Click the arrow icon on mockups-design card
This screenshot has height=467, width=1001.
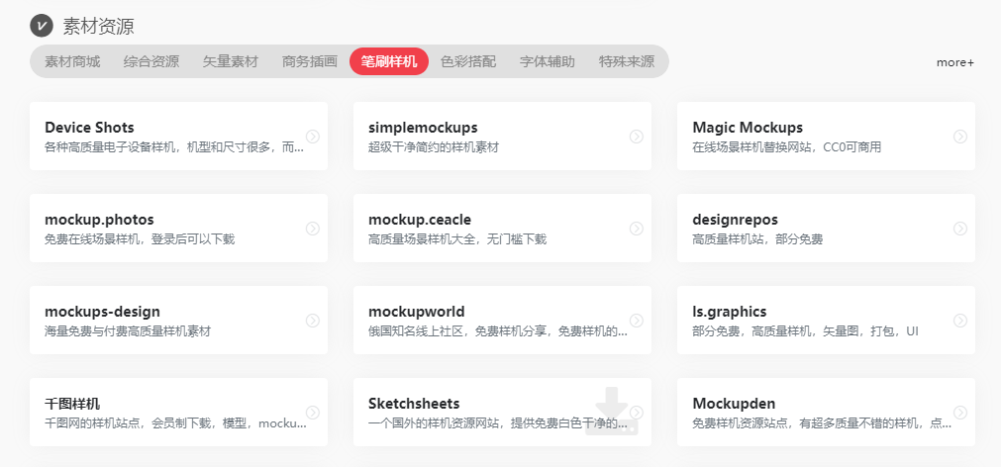pos(313,320)
